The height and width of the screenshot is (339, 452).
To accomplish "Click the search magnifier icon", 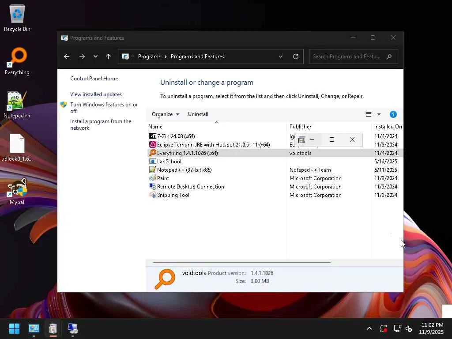I will coord(389,56).
